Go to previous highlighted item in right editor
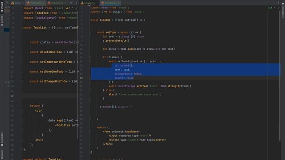Image resolution: width=285 pixels, height=160 pixels. 275,8
